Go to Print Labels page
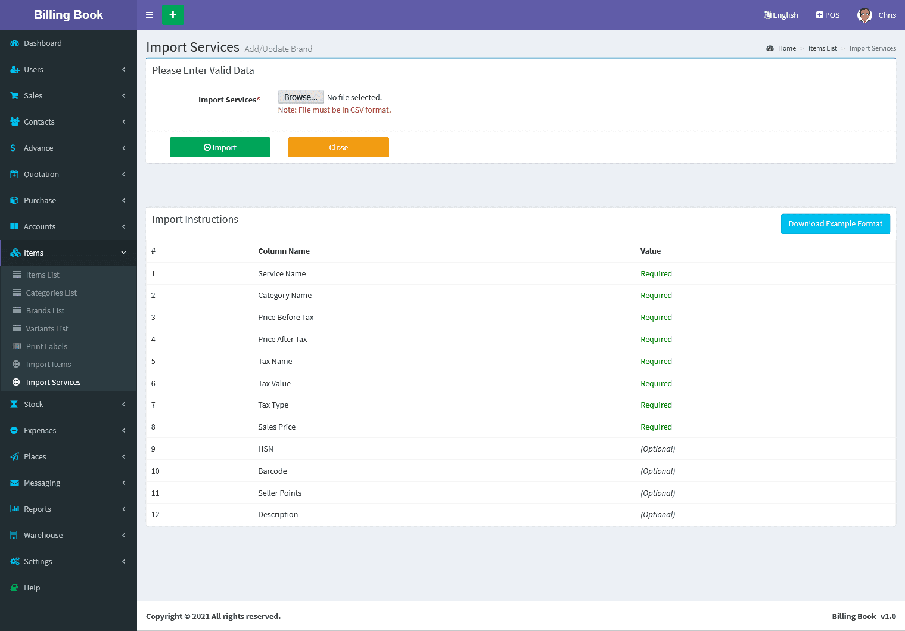Viewport: 905px width, 631px height. click(x=46, y=347)
